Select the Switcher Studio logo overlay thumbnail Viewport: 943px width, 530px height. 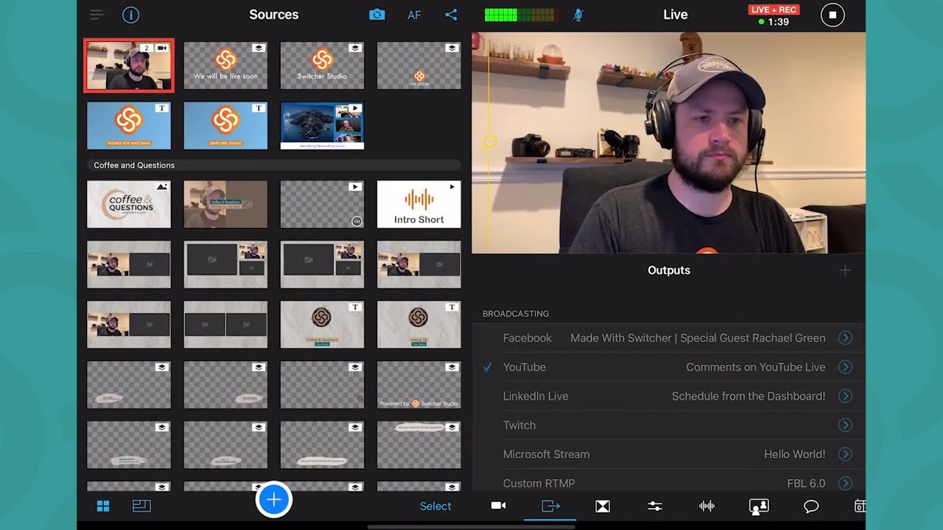coord(322,66)
